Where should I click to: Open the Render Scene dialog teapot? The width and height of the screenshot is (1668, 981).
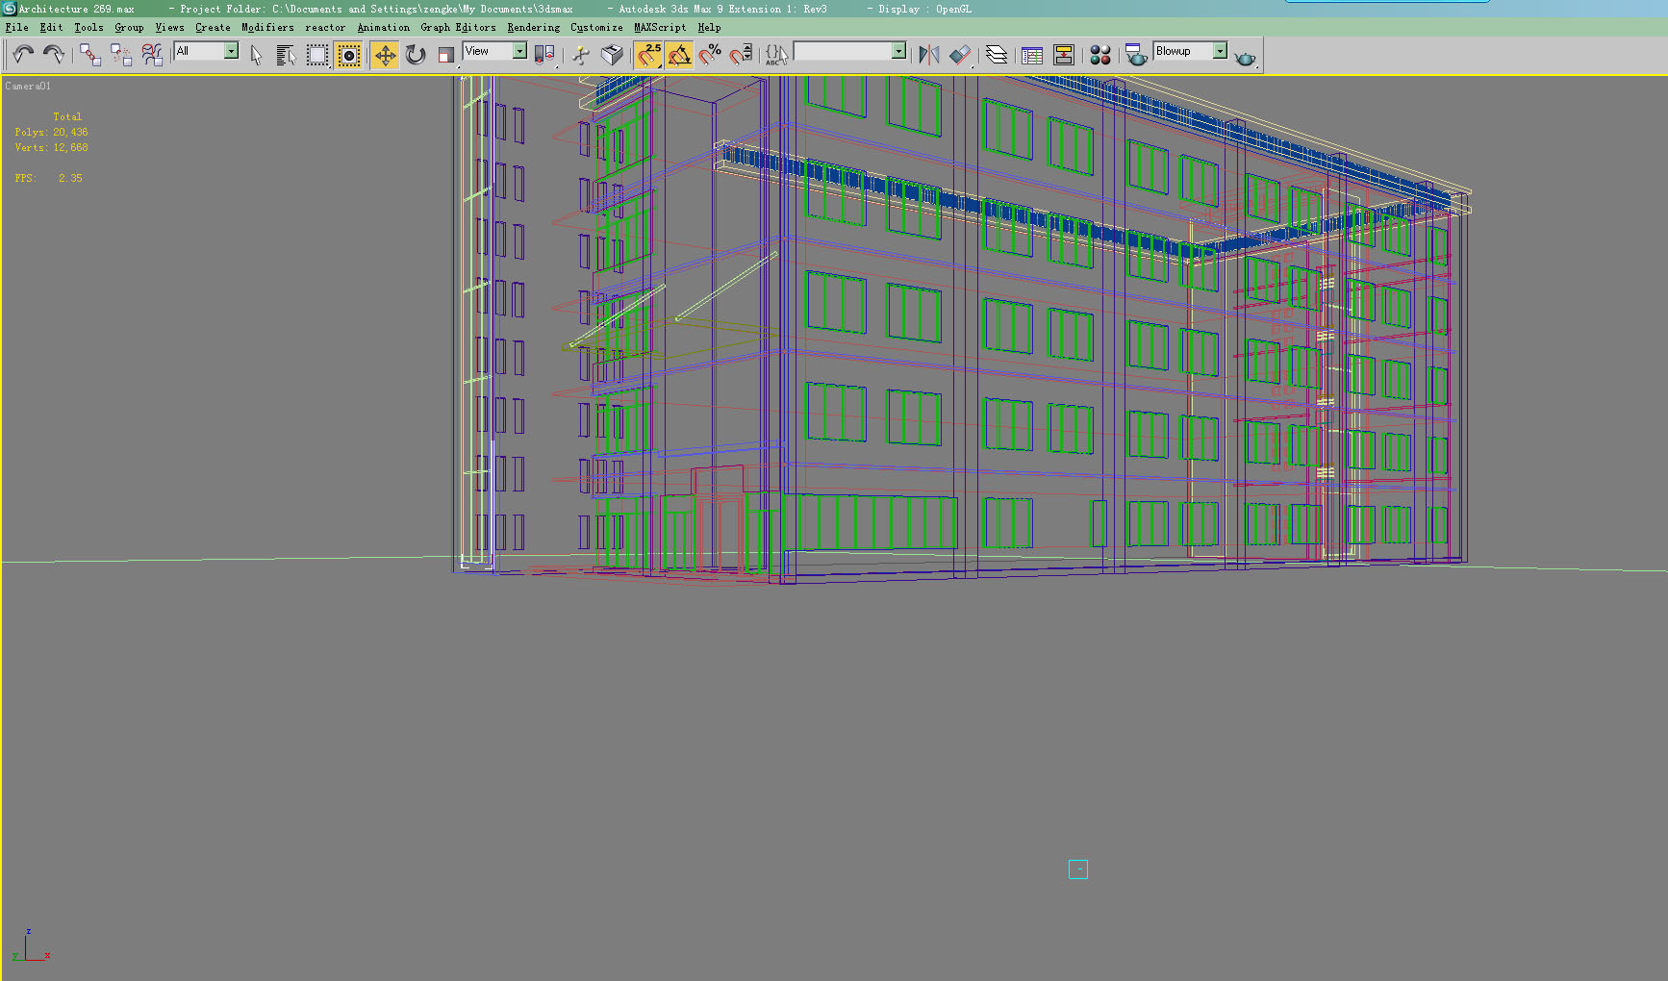point(1136,55)
